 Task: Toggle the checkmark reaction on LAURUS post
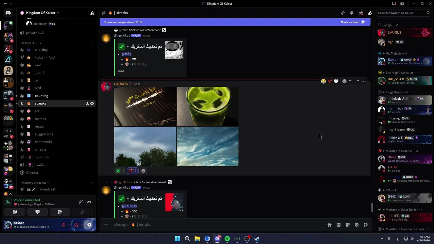pyautogui.click(x=120, y=171)
